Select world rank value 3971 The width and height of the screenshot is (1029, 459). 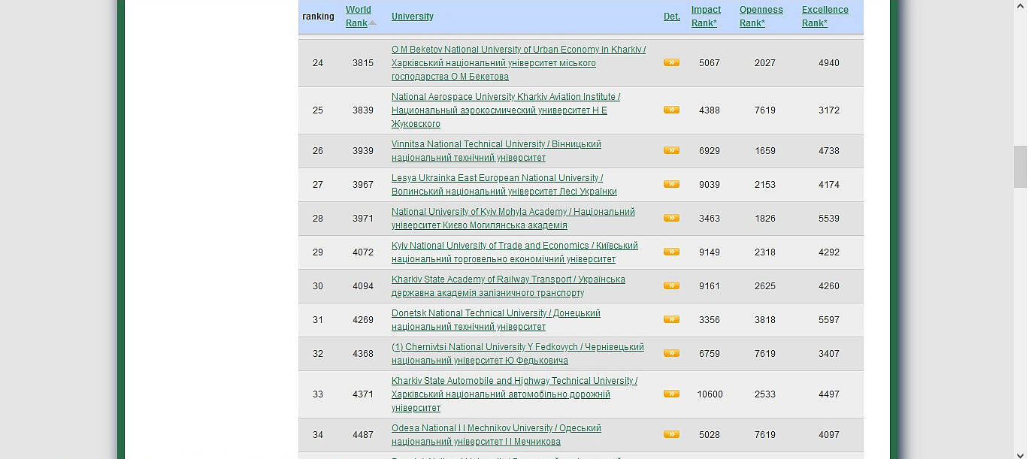tap(363, 219)
